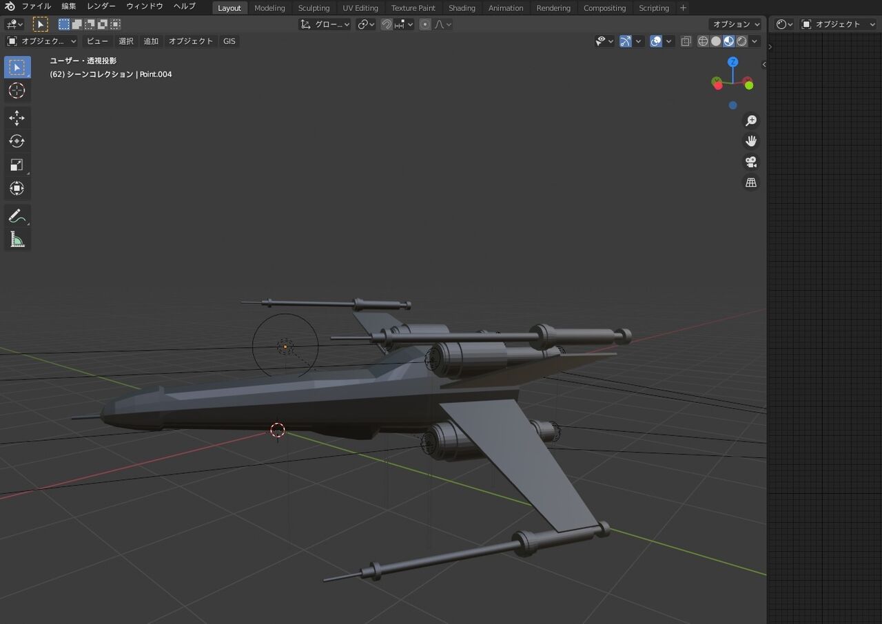Switch to the Sculpting workspace tab
Viewport: 882px width, 624px height.
click(x=314, y=8)
